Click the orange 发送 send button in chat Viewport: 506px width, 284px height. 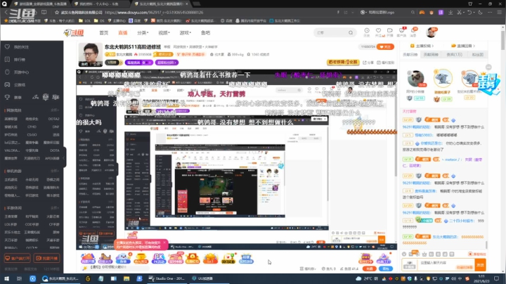[x=481, y=265]
